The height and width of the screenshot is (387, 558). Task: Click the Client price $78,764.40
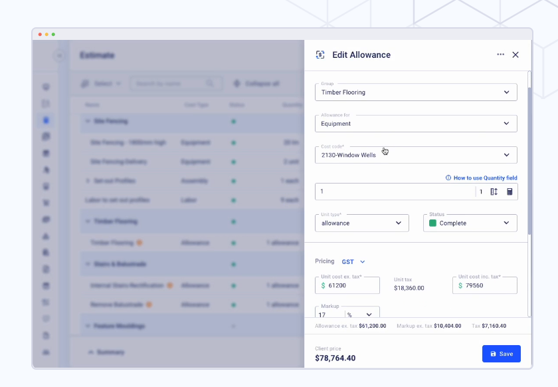pyautogui.click(x=335, y=358)
